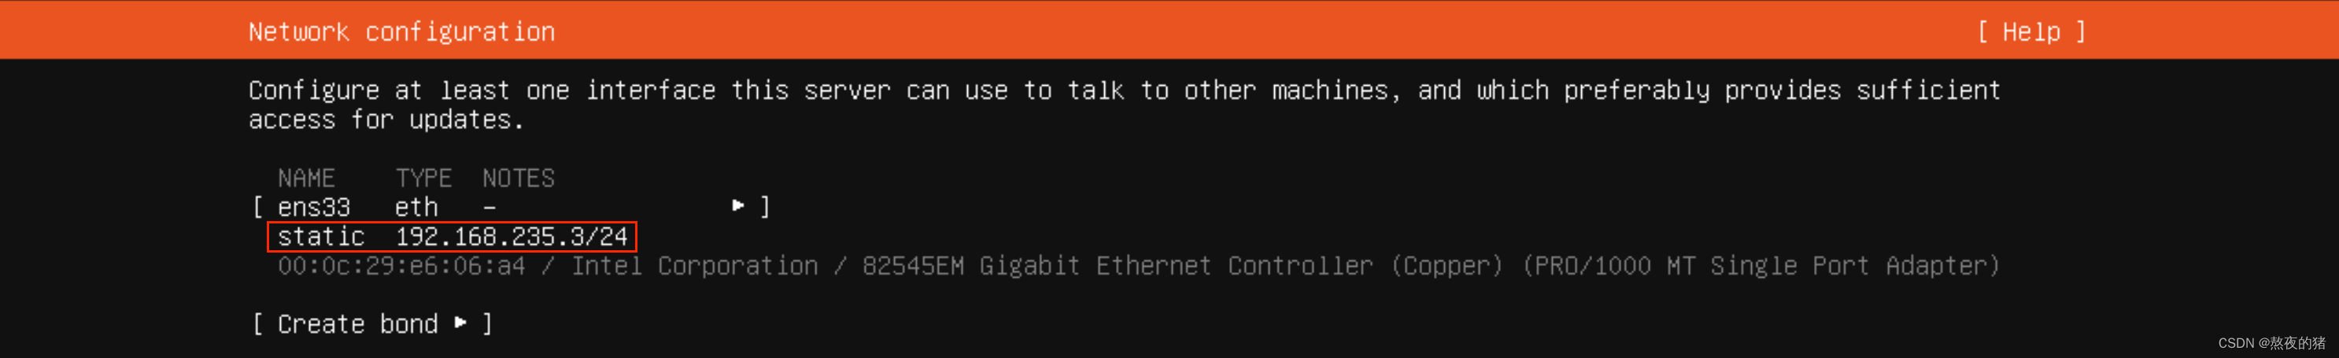Screen dimensions: 2339x358
Task: Click the Network configuration title
Action: coord(401,31)
